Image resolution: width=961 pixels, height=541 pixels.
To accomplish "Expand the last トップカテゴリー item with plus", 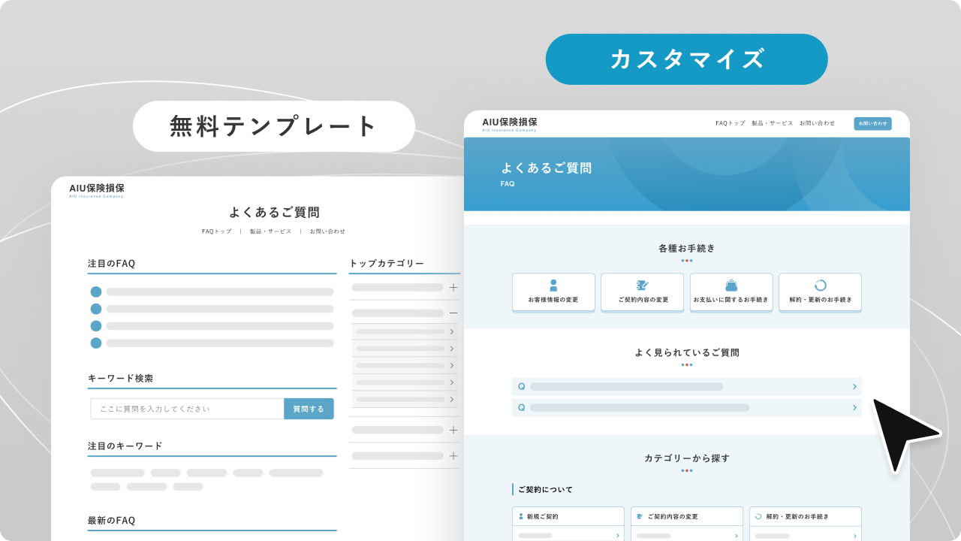I will (453, 456).
